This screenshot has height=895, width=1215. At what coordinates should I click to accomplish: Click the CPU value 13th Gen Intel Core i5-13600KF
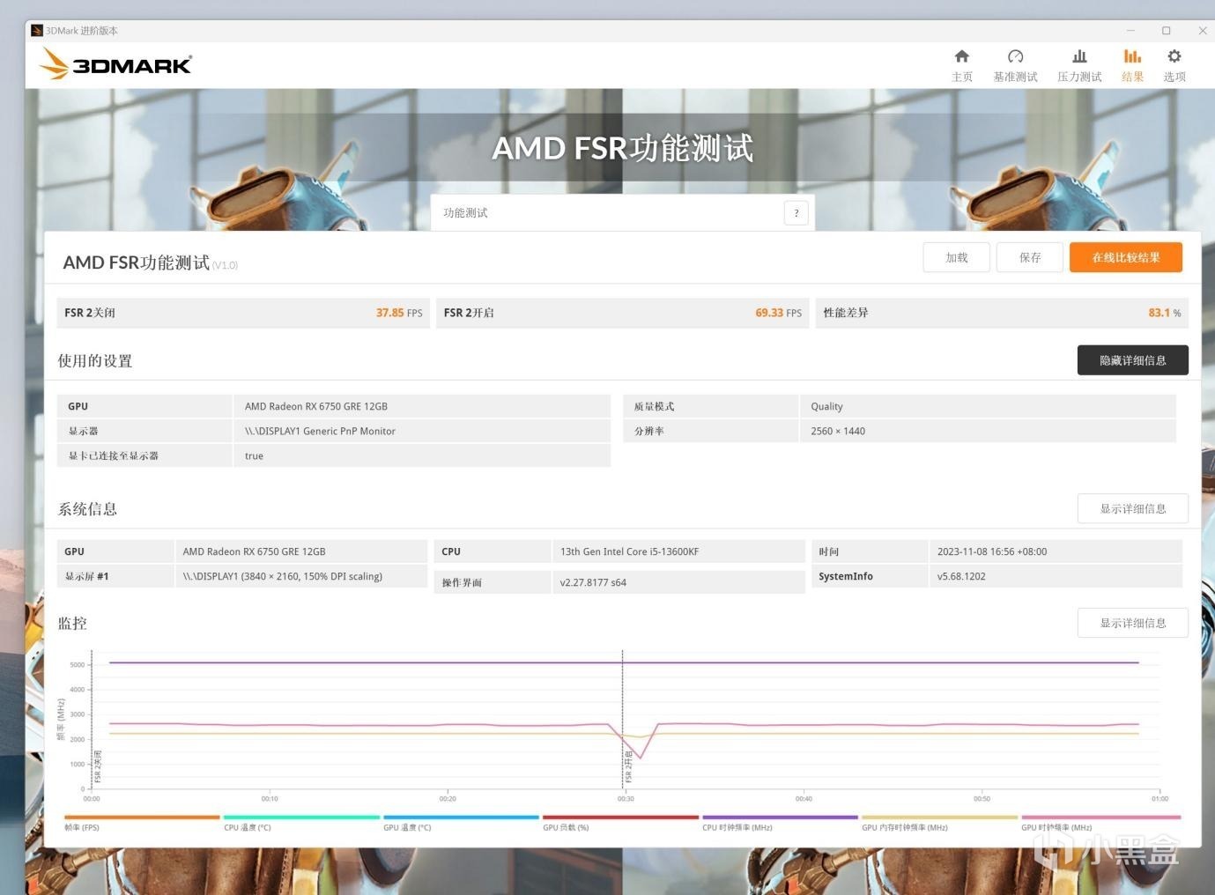[x=629, y=551]
